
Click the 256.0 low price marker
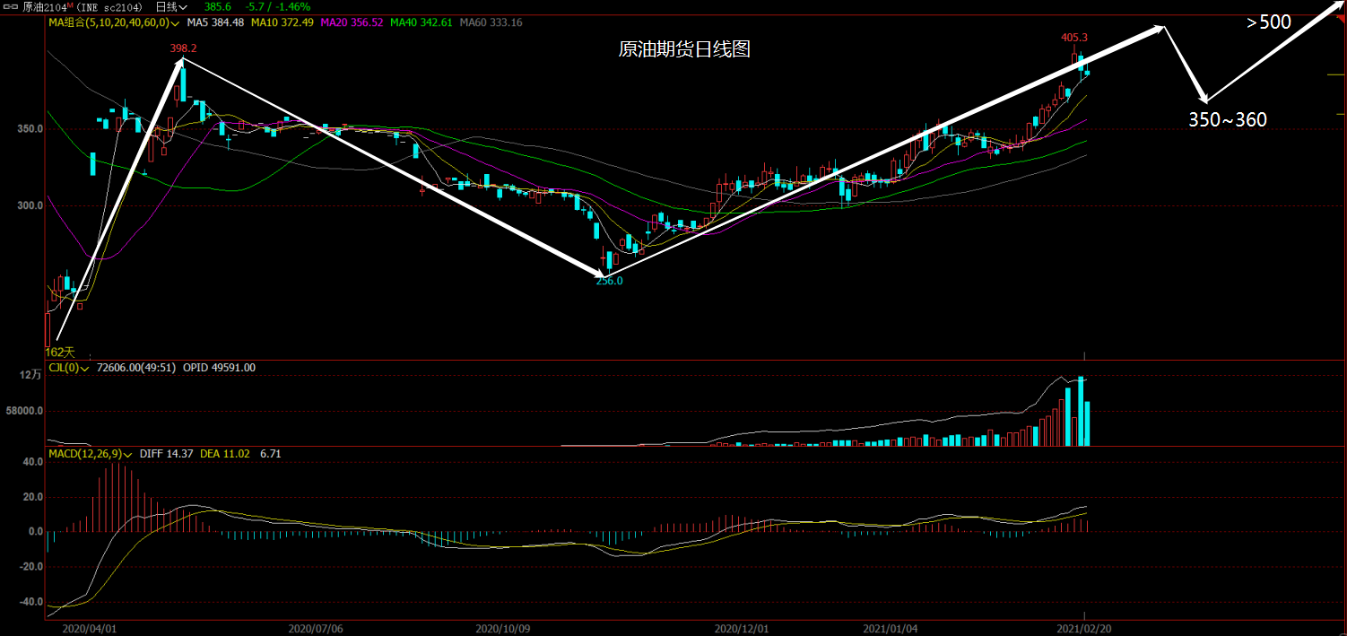pyautogui.click(x=609, y=281)
